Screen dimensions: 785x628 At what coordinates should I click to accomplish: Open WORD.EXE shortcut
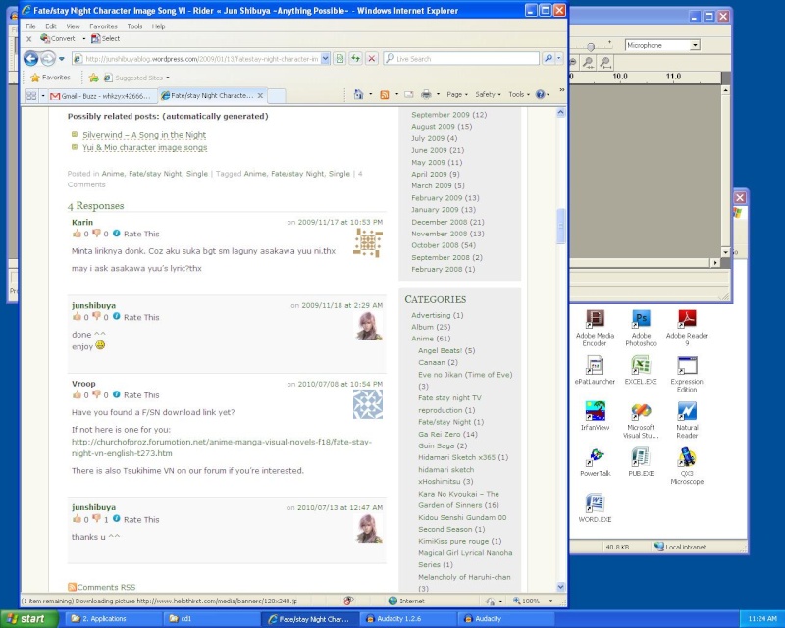pos(595,508)
